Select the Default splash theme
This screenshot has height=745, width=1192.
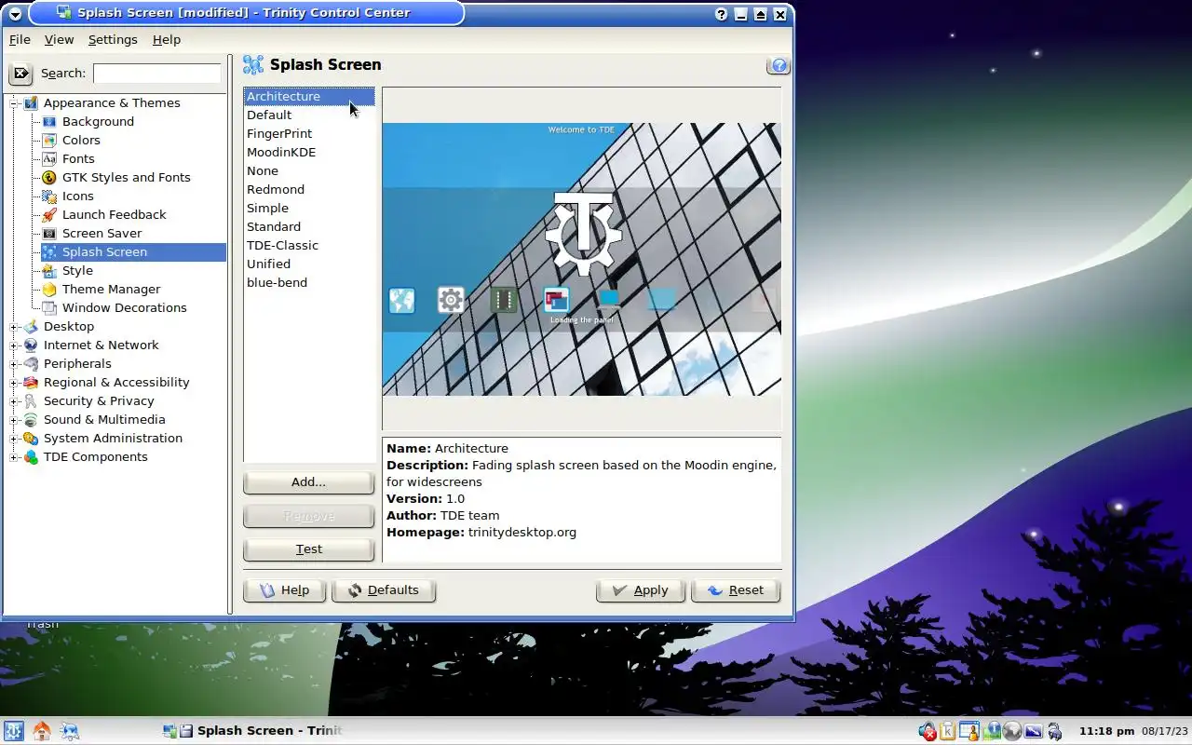308,115
